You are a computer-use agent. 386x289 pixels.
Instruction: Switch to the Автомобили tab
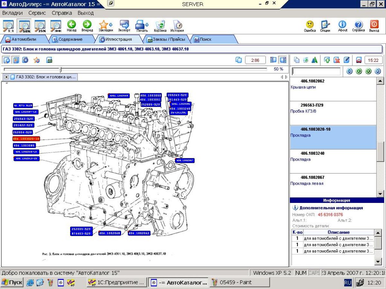pos(24,39)
